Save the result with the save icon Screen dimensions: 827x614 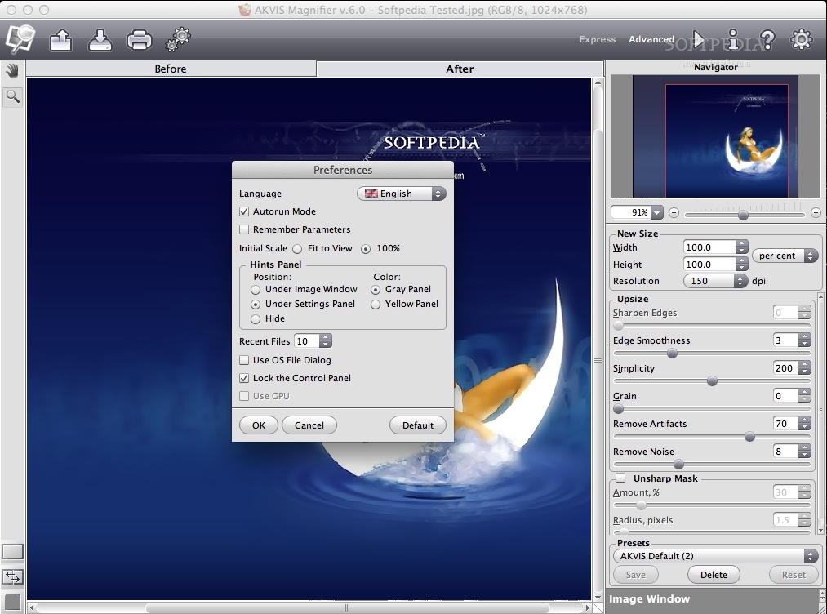pos(100,38)
